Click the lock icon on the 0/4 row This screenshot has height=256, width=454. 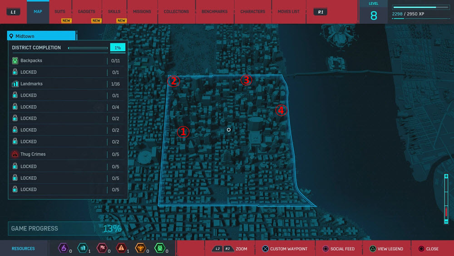coord(15,107)
